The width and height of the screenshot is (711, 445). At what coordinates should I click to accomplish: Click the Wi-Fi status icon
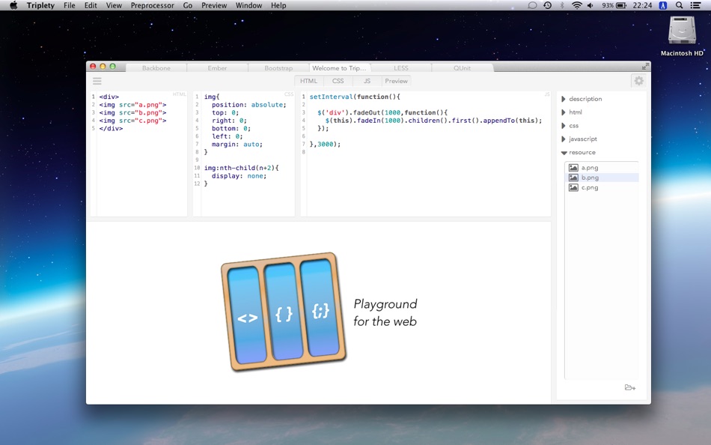pos(577,5)
